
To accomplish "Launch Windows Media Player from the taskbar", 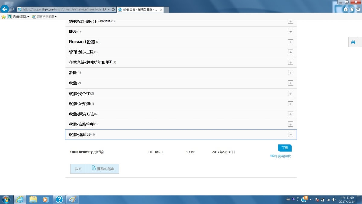I will click(46, 199).
